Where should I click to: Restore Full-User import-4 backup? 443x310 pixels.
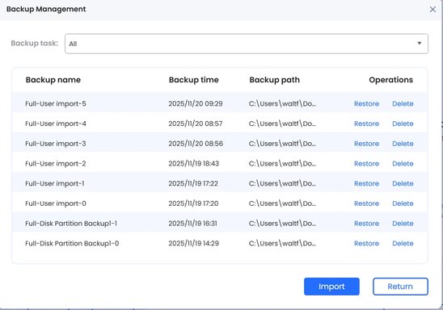tap(366, 124)
